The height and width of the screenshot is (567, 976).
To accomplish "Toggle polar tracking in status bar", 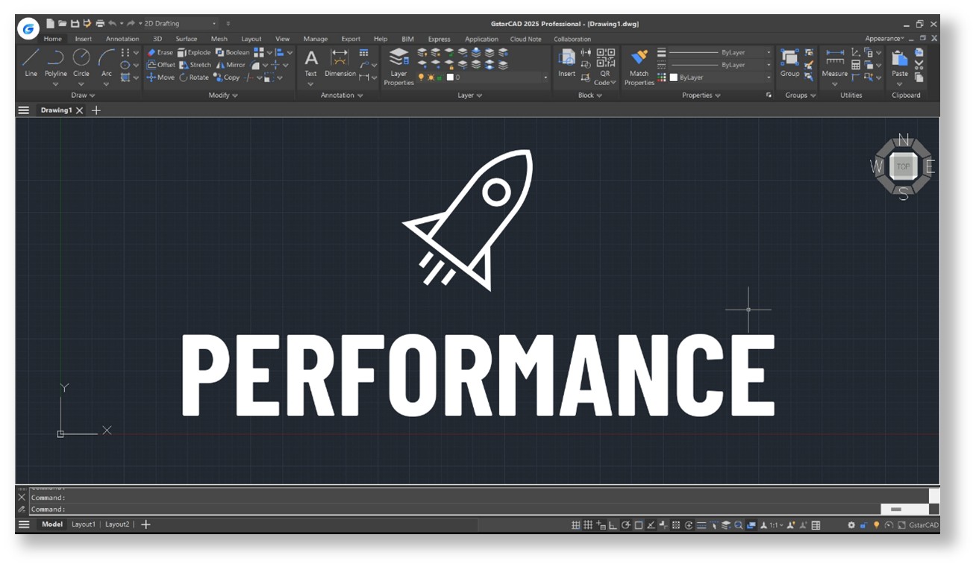I will [x=626, y=525].
